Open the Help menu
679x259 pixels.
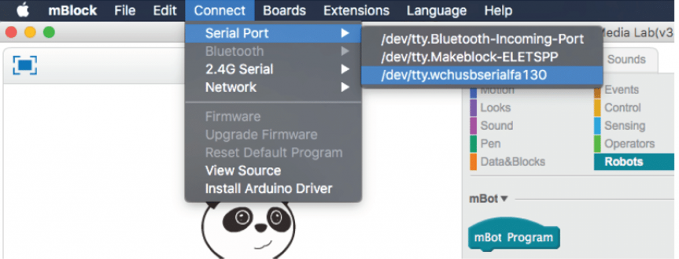(498, 11)
